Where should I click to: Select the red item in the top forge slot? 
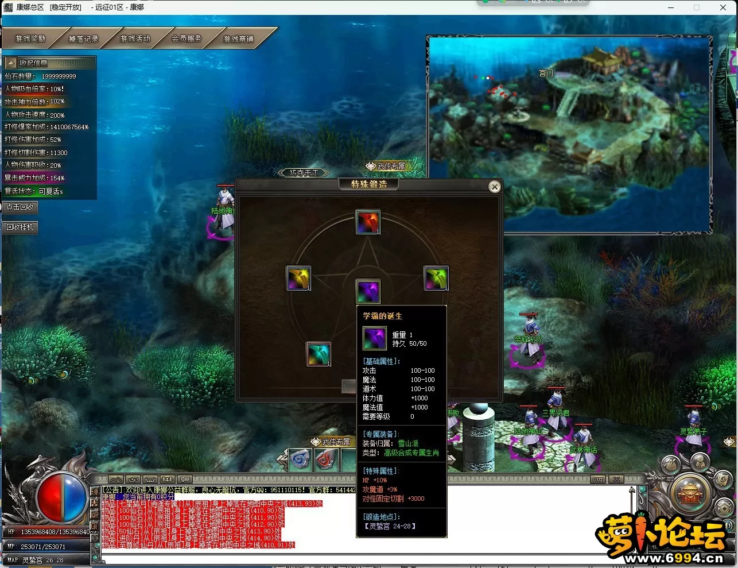click(368, 222)
